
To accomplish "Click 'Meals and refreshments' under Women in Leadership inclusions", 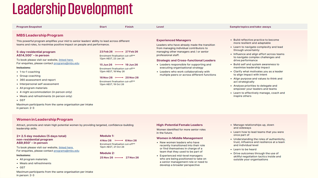I will pyautogui.click(x=36, y=163).
